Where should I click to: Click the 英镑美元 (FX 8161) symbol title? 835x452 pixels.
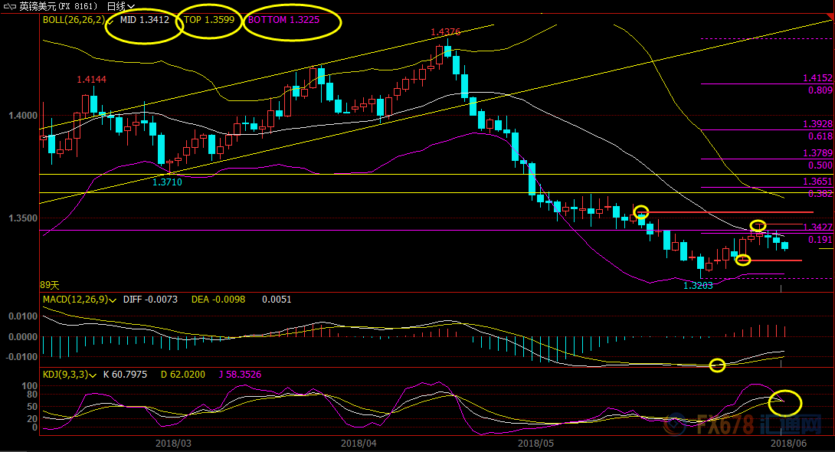(x=58, y=6)
